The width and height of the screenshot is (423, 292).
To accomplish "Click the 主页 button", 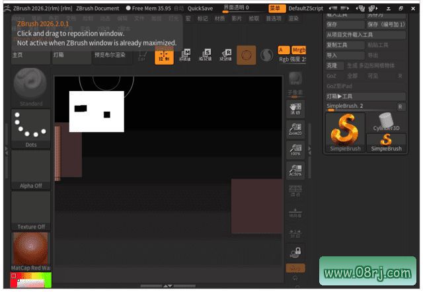I will tap(30, 55).
